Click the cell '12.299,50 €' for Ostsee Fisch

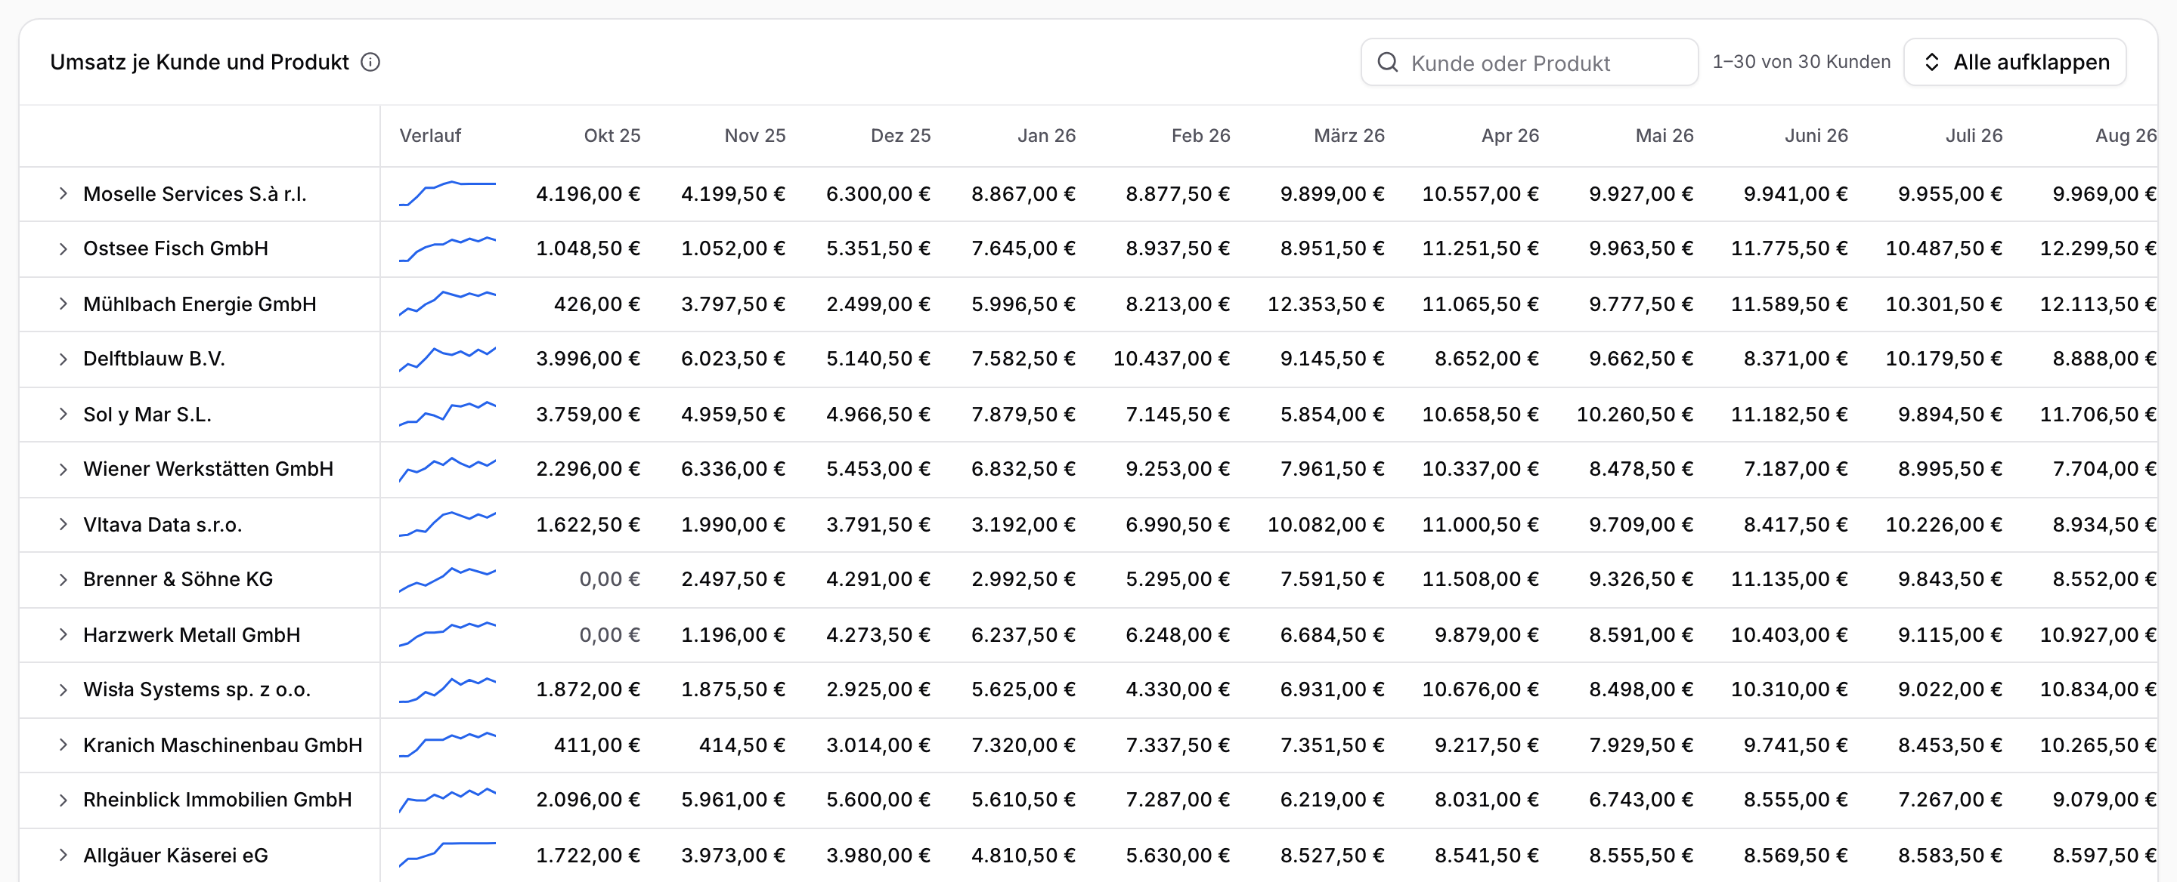[x=2098, y=248]
